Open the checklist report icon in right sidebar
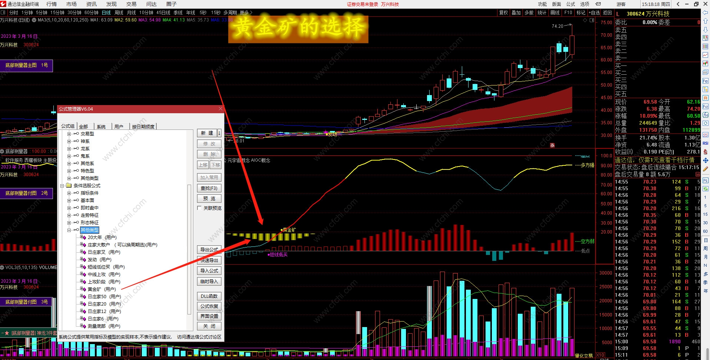This screenshot has height=360, width=710. (x=705, y=38)
